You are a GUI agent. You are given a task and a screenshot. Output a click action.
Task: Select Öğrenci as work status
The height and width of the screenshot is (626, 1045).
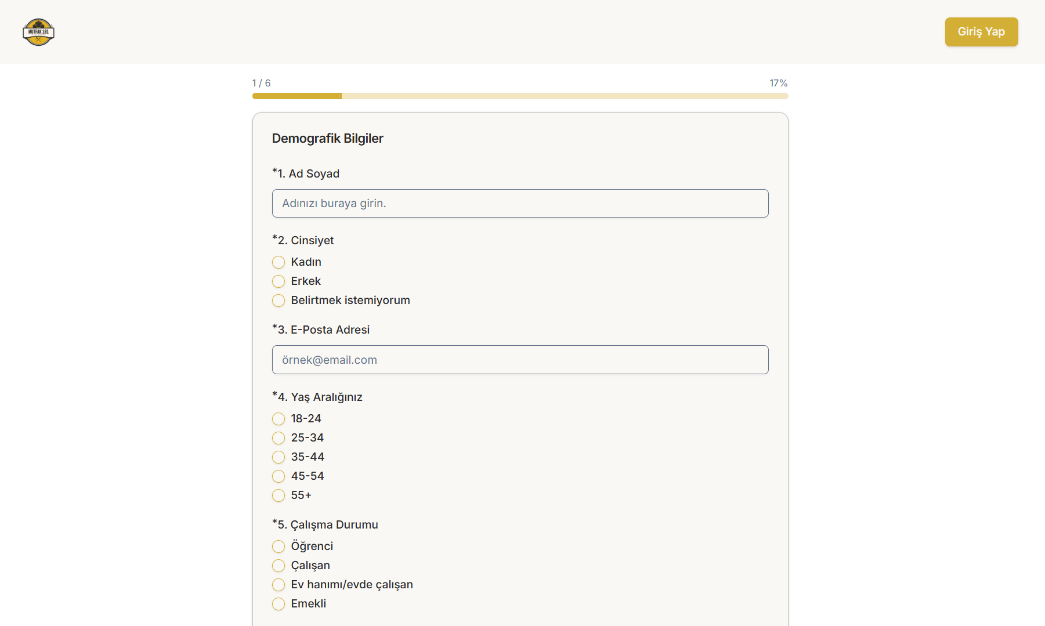click(x=279, y=547)
